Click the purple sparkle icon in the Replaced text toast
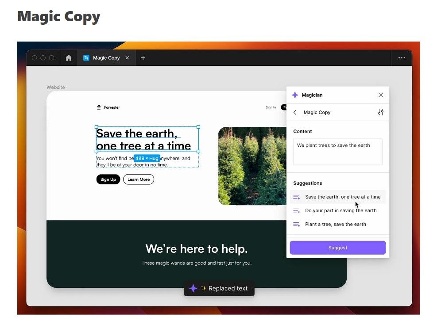 point(193,288)
